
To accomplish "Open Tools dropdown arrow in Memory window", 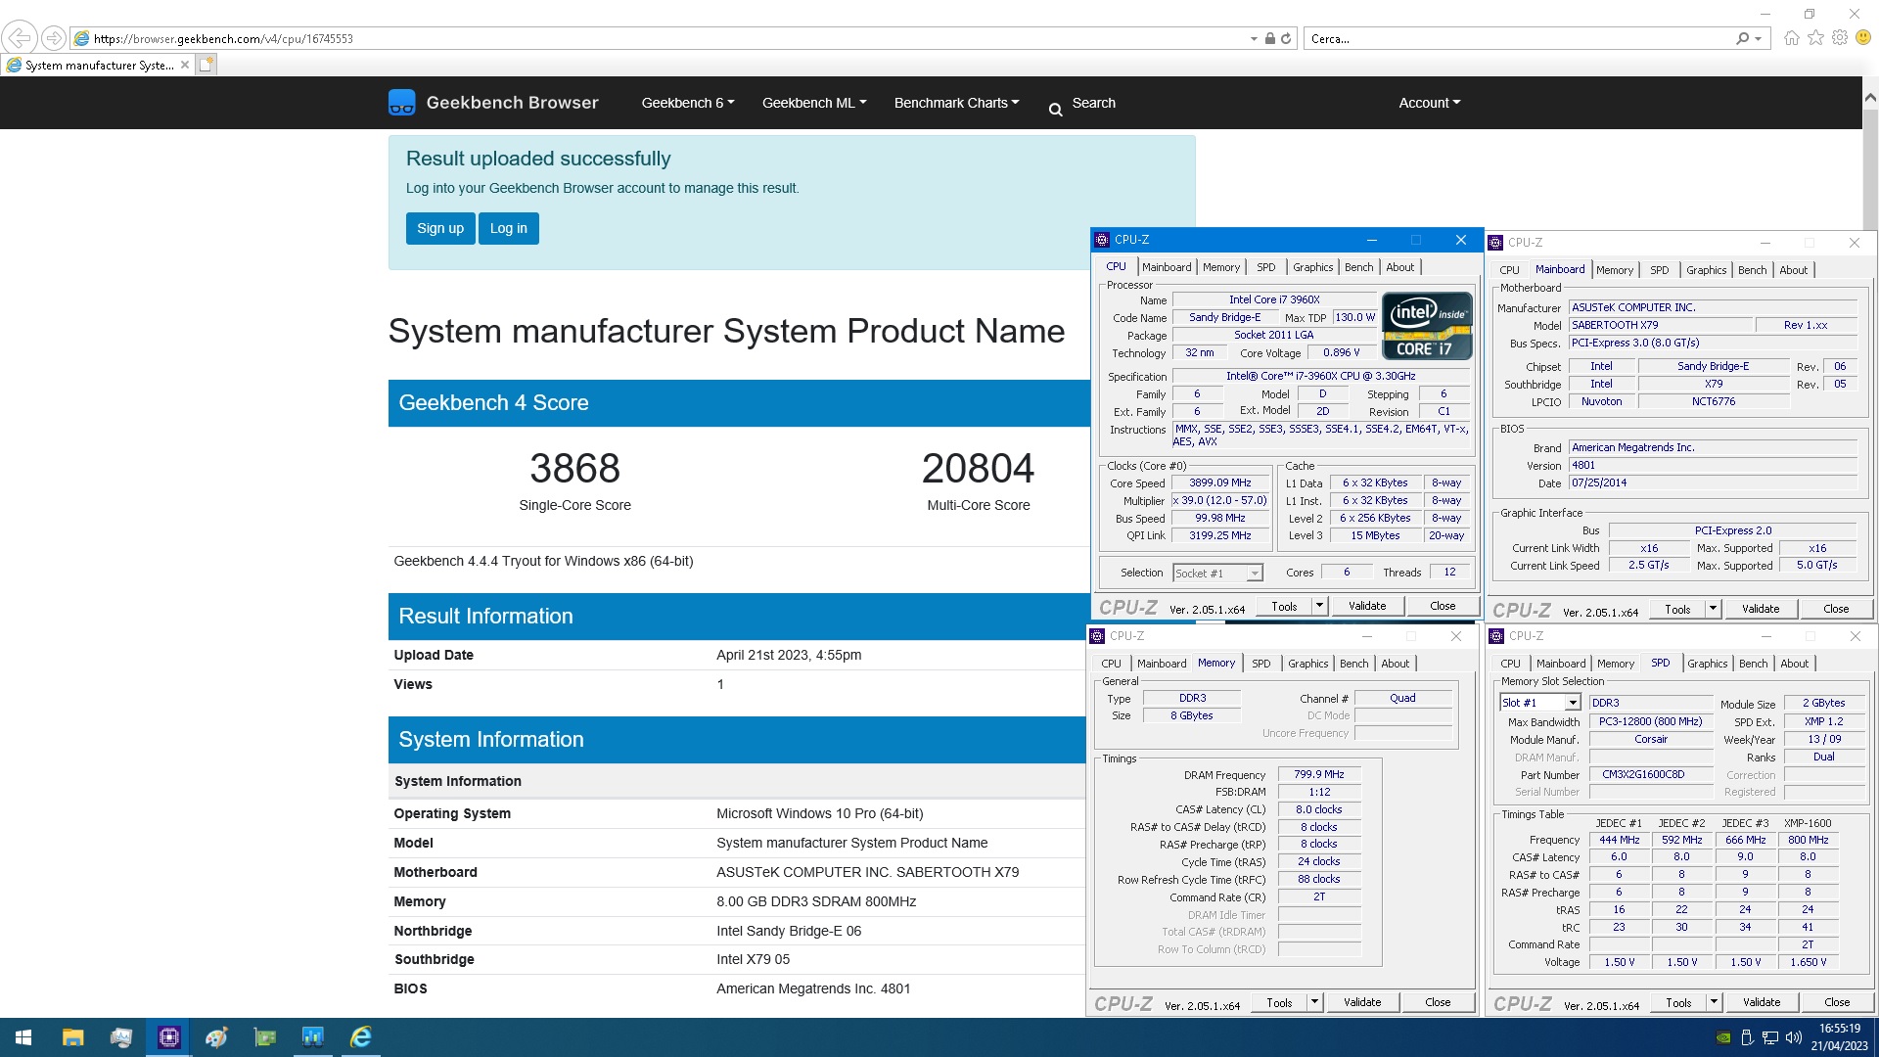I will (1314, 1002).
